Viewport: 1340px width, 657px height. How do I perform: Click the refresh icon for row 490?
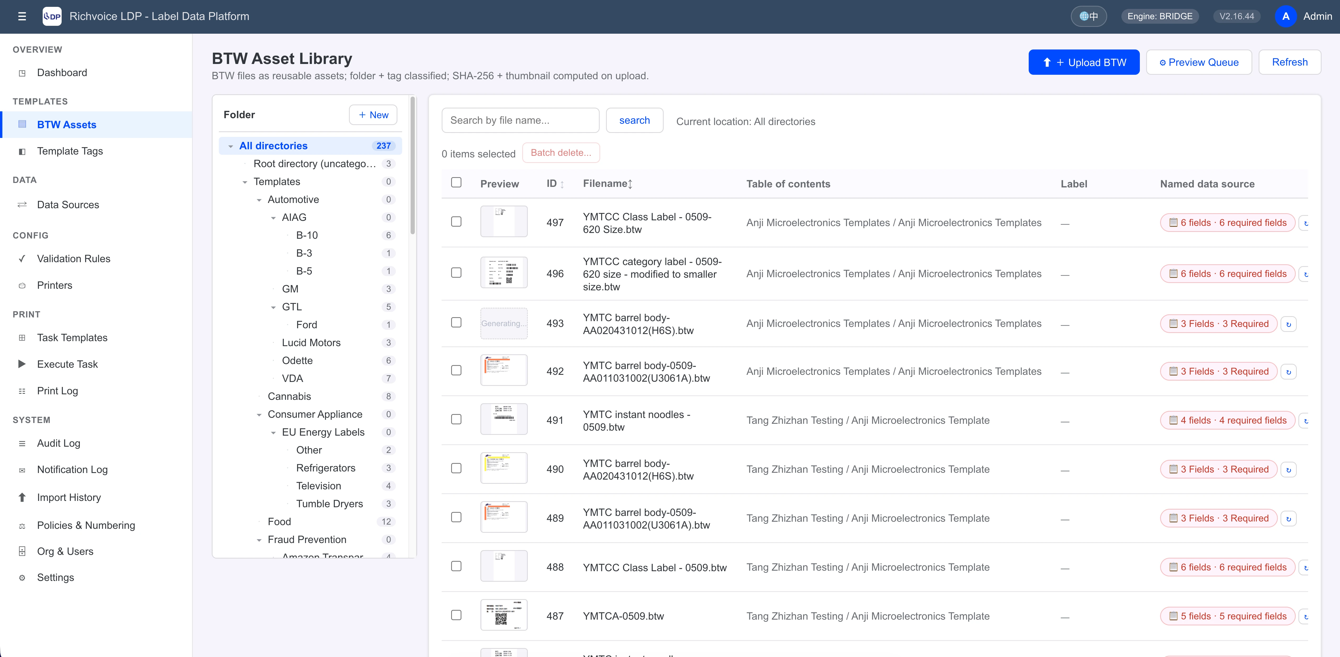tap(1288, 469)
